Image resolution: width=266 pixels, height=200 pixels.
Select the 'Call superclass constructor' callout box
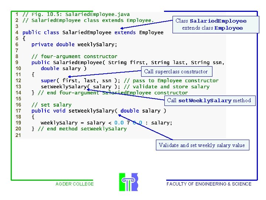(177, 71)
